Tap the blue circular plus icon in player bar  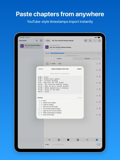point(97,140)
